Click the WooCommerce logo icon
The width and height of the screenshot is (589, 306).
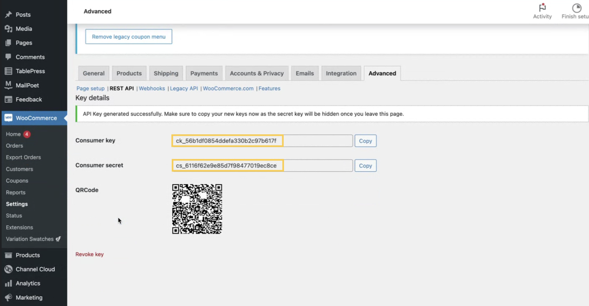8,118
